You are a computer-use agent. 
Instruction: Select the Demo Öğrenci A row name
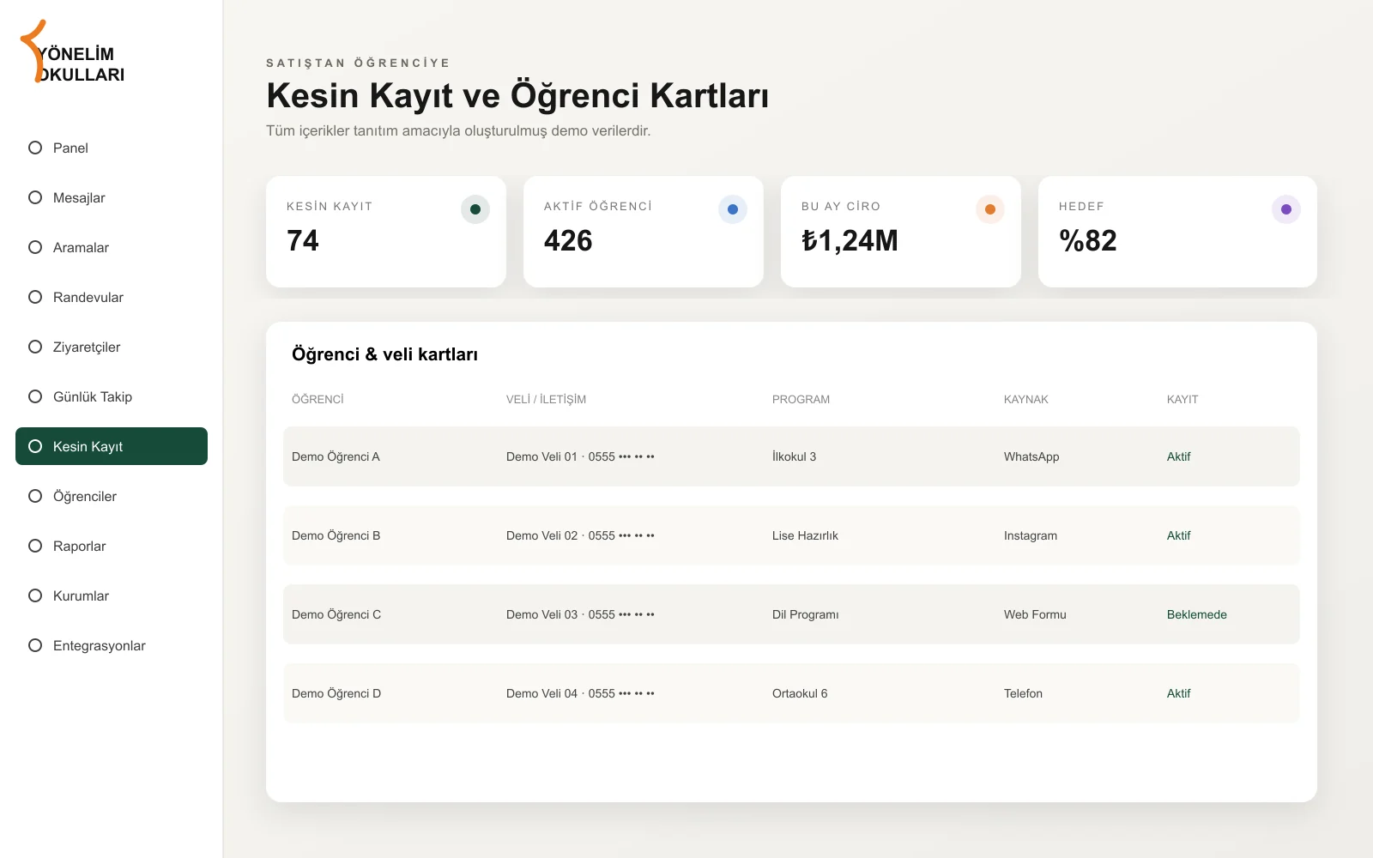click(x=336, y=456)
